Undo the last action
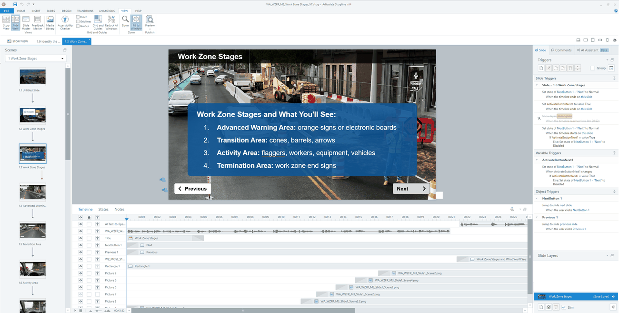The height and width of the screenshot is (313, 619). (22, 4)
